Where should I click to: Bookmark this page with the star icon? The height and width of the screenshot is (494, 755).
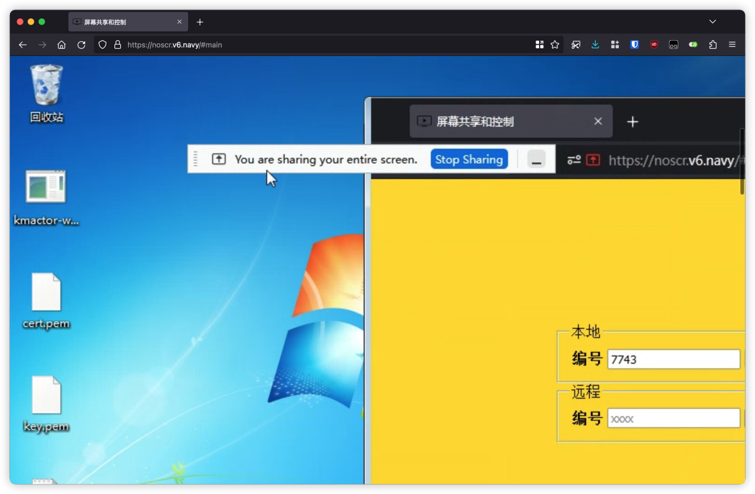click(555, 45)
